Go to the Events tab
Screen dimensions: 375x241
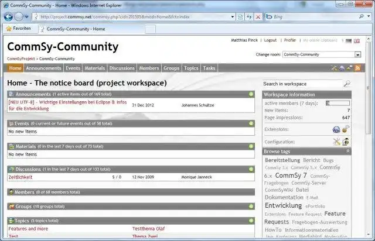click(x=73, y=68)
